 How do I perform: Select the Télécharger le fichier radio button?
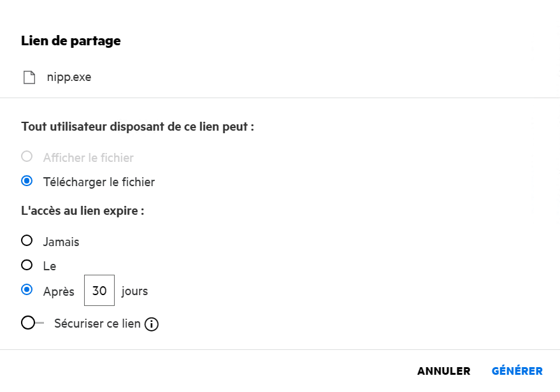pyautogui.click(x=27, y=182)
